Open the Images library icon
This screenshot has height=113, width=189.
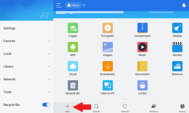click(x=108, y=47)
